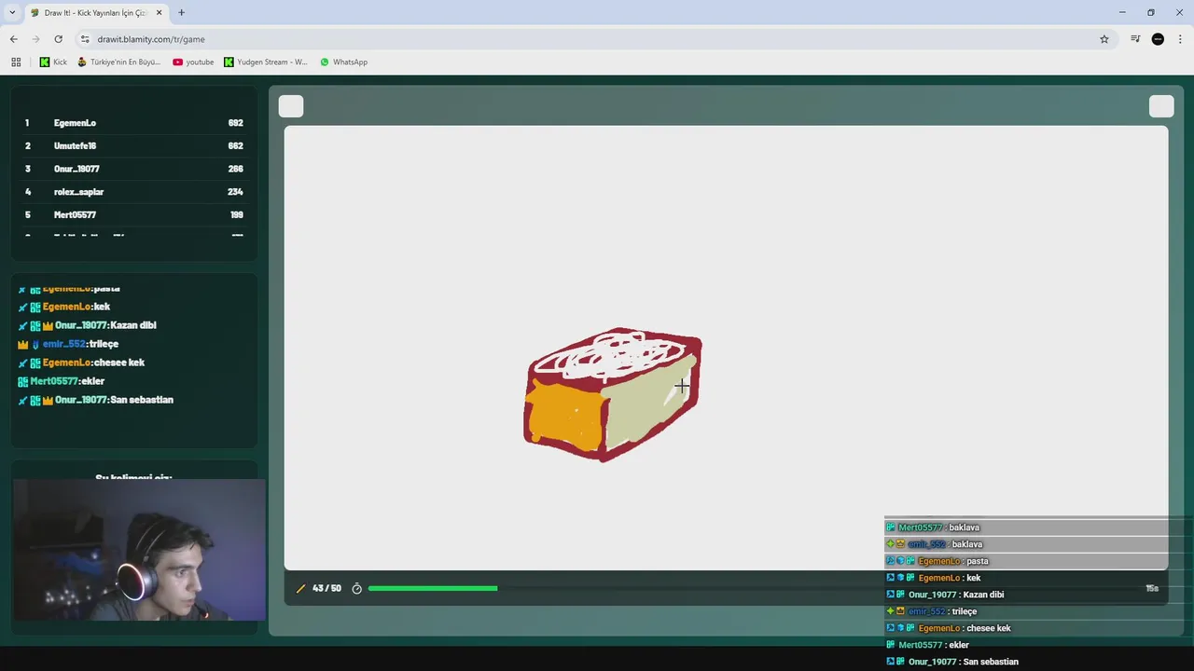The image size is (1194, 671).
Task: Click overlay chat message emir_552 : trileçe
Action: point(932,611)
